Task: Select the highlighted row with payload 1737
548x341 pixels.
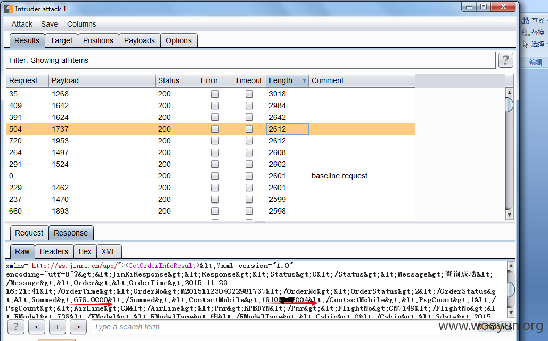Action: click(211, 129)
